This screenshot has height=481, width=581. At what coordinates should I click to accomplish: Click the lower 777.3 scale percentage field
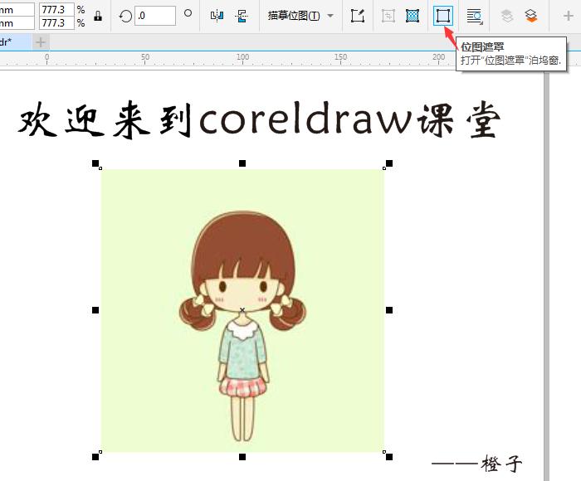tap(56, 22)
